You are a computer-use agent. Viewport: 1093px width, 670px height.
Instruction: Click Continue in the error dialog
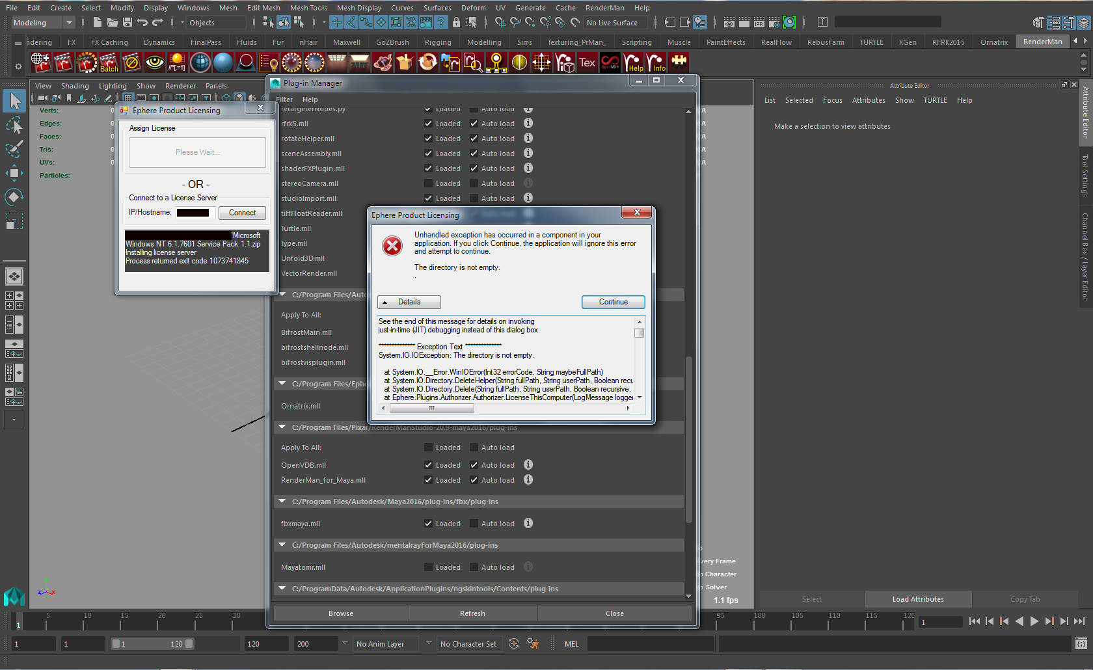coord(613,302)
